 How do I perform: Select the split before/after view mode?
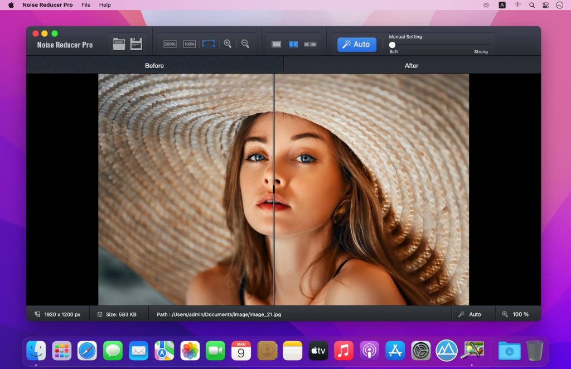293,44
